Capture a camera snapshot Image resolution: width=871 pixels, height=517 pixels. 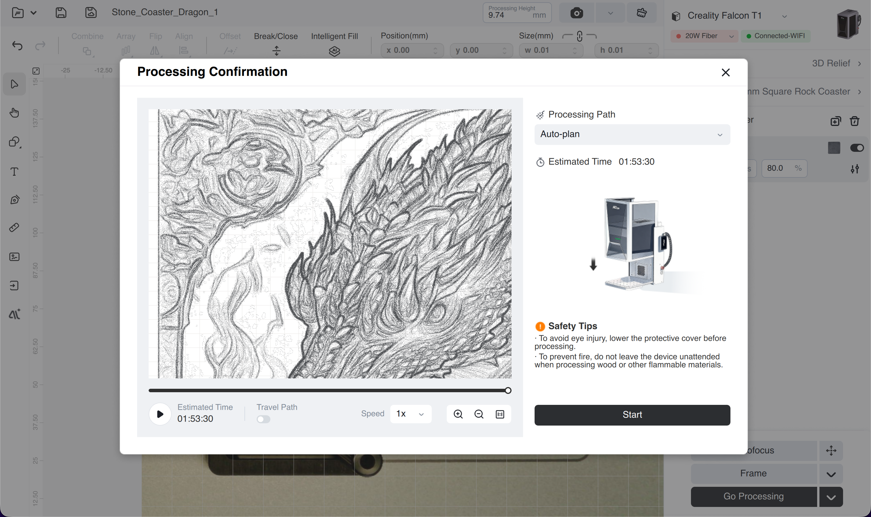click(576, 13)
